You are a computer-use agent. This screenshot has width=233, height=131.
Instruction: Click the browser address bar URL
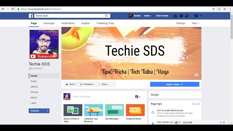click(41, 9)
